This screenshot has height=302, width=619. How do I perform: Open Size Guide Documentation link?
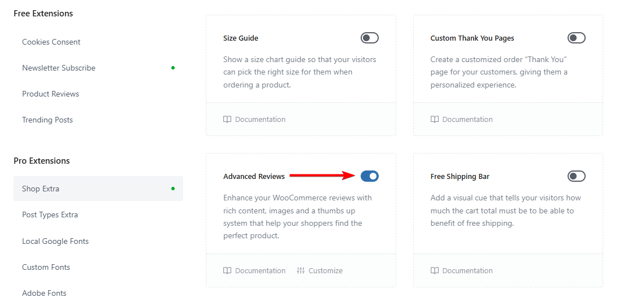coord(260,120)
